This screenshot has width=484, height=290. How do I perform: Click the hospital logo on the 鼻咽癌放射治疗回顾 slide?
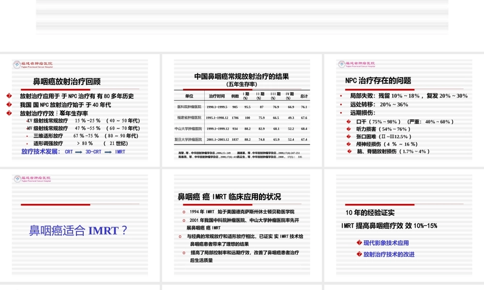(33, 64)
